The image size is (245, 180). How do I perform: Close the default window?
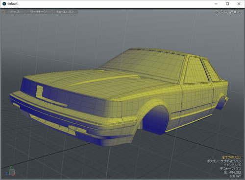click(x=239, y=4)
